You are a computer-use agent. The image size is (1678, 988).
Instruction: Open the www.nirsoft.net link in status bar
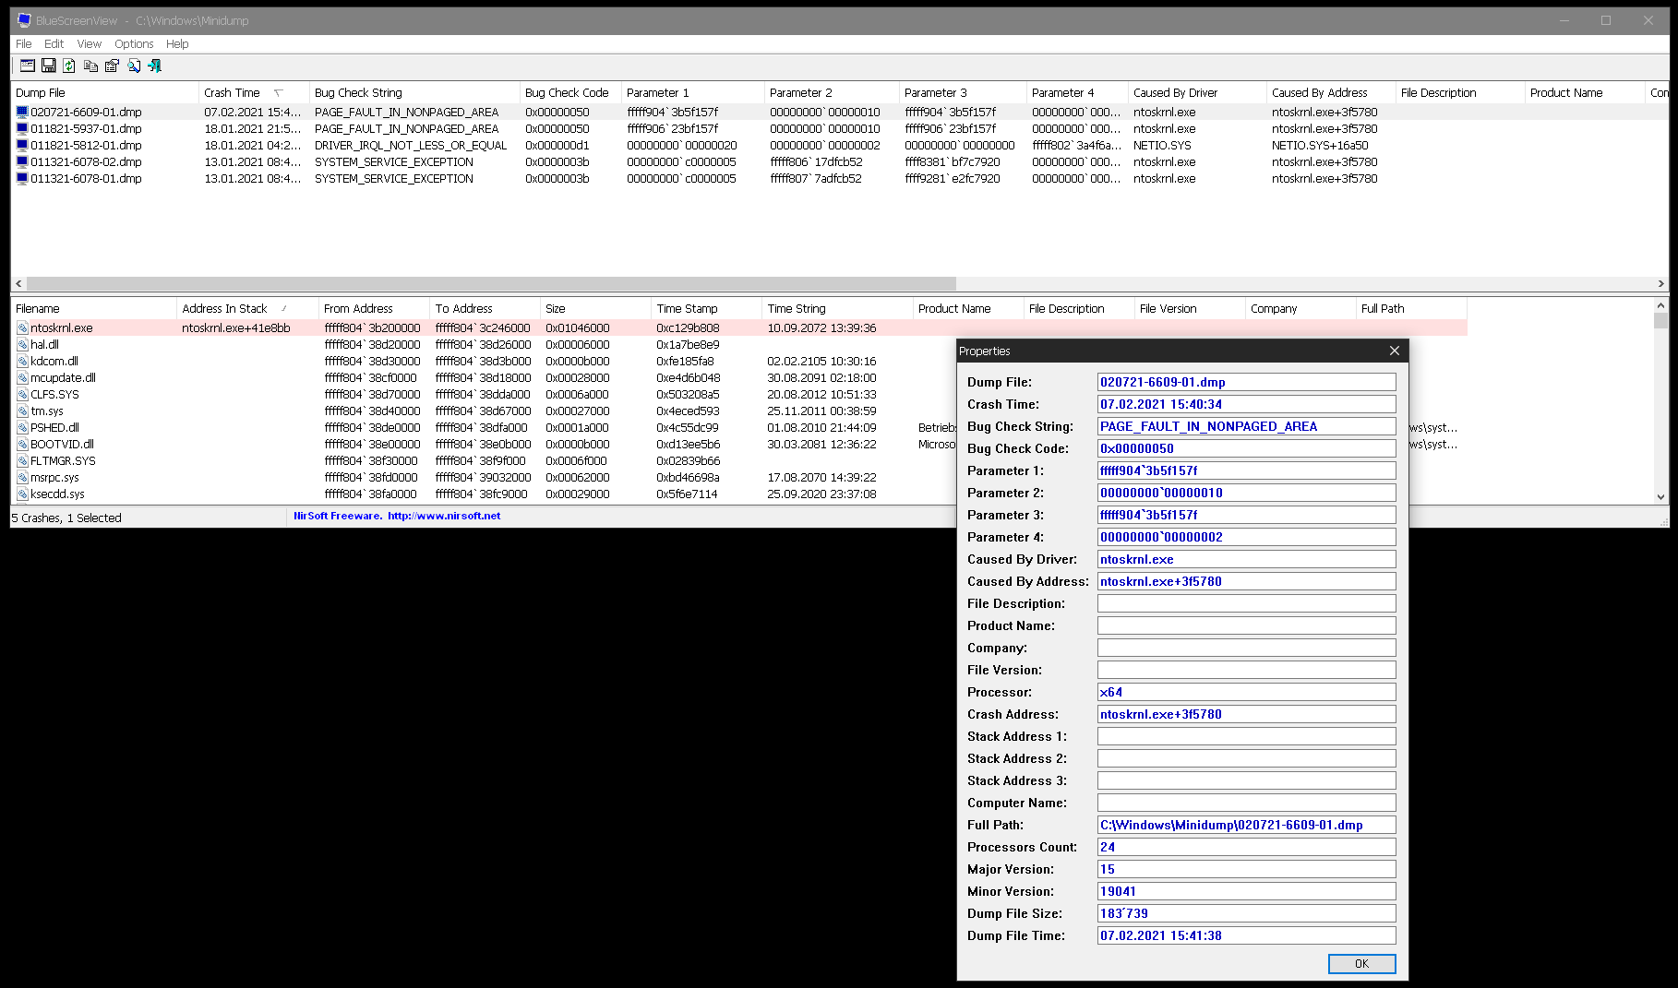[x=444, y=516]
